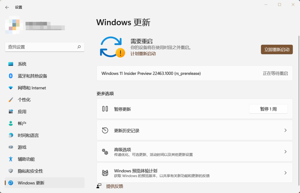300x193 pixels.
Task: Open 辅助功能 settings
Action: click(44, 159)
